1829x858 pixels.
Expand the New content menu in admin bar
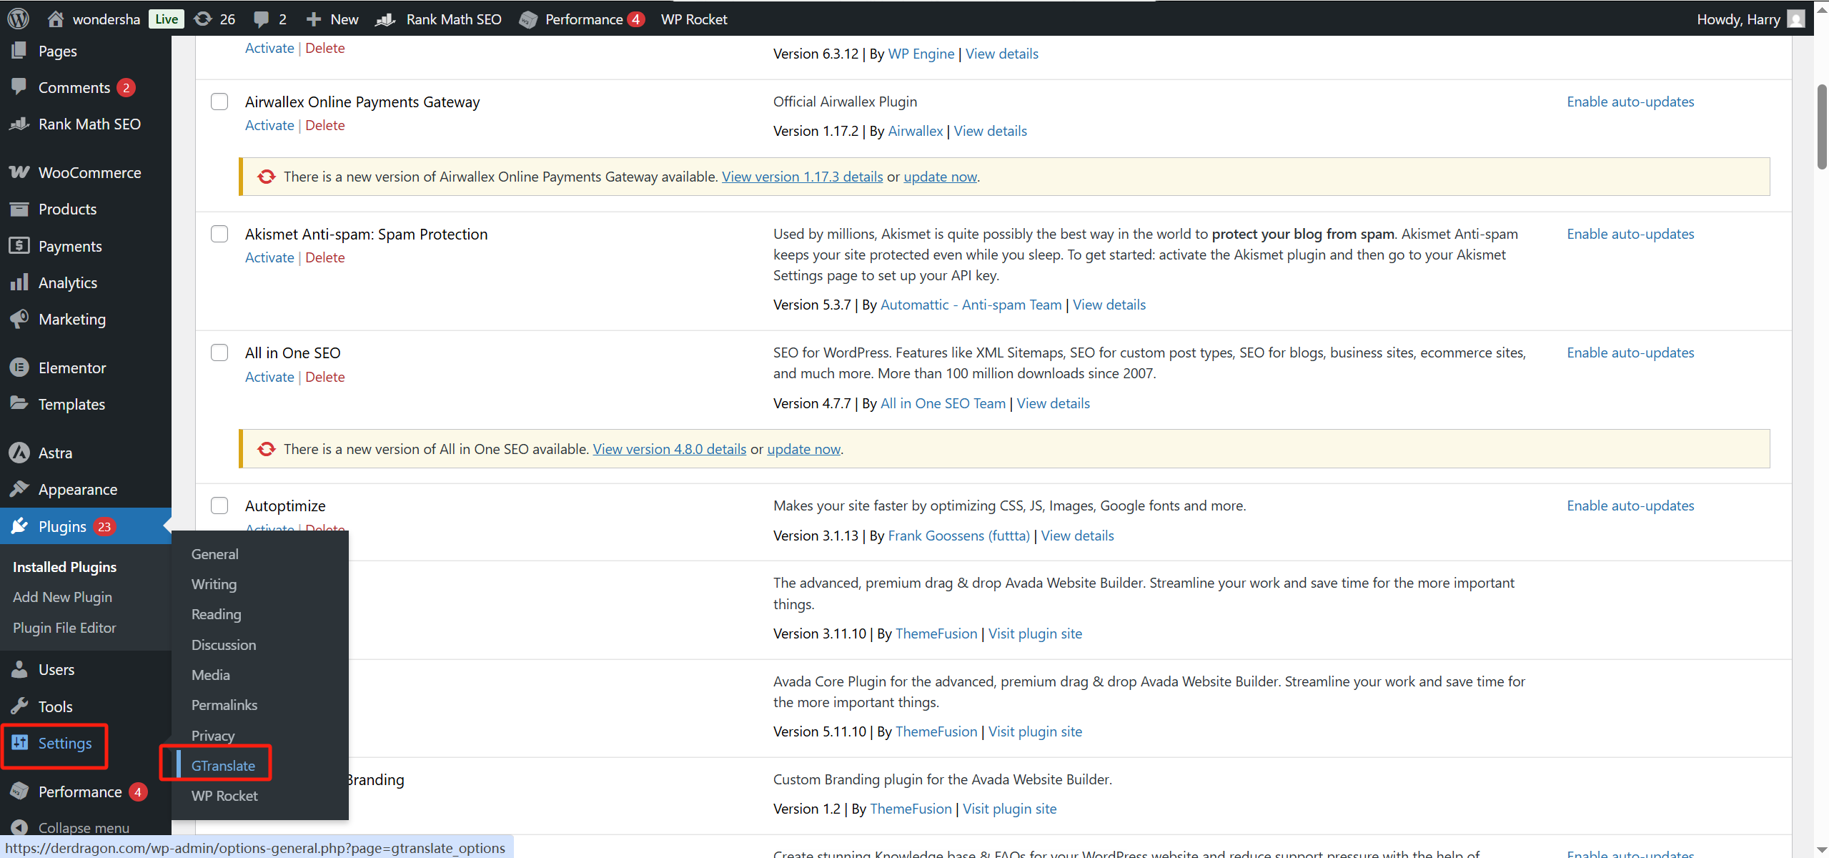332,19
